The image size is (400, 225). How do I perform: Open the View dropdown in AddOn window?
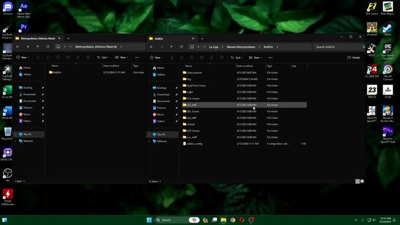[x=256, y=57]
